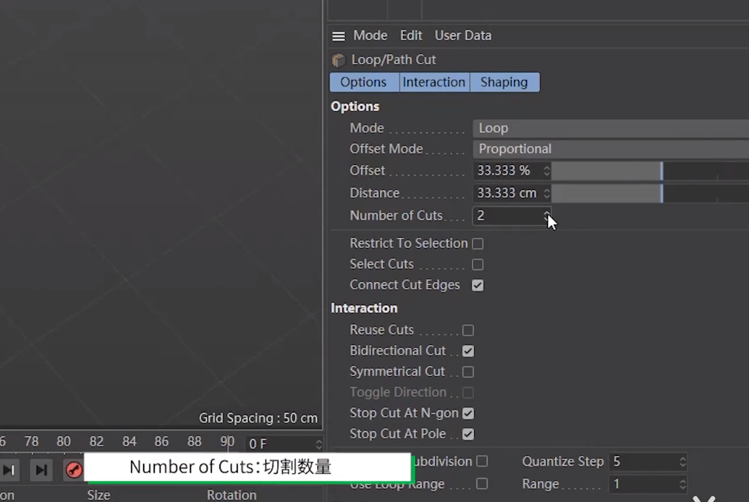Image resolution: width=749 pixels, height=502 pixels.
Task: Click the Interaction section heading
Action: tap(364, 308)
